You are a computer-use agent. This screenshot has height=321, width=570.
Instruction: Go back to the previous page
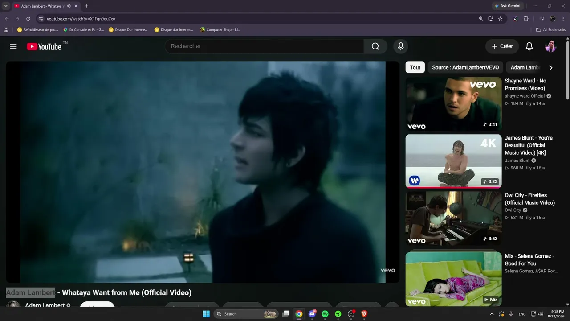(7, 19)
